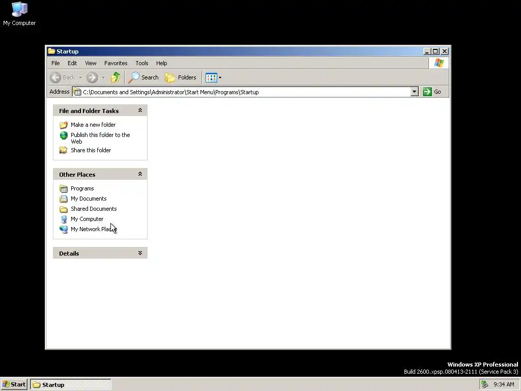Open the Edit menu
The image size is (521, 391).
(72, 63)
